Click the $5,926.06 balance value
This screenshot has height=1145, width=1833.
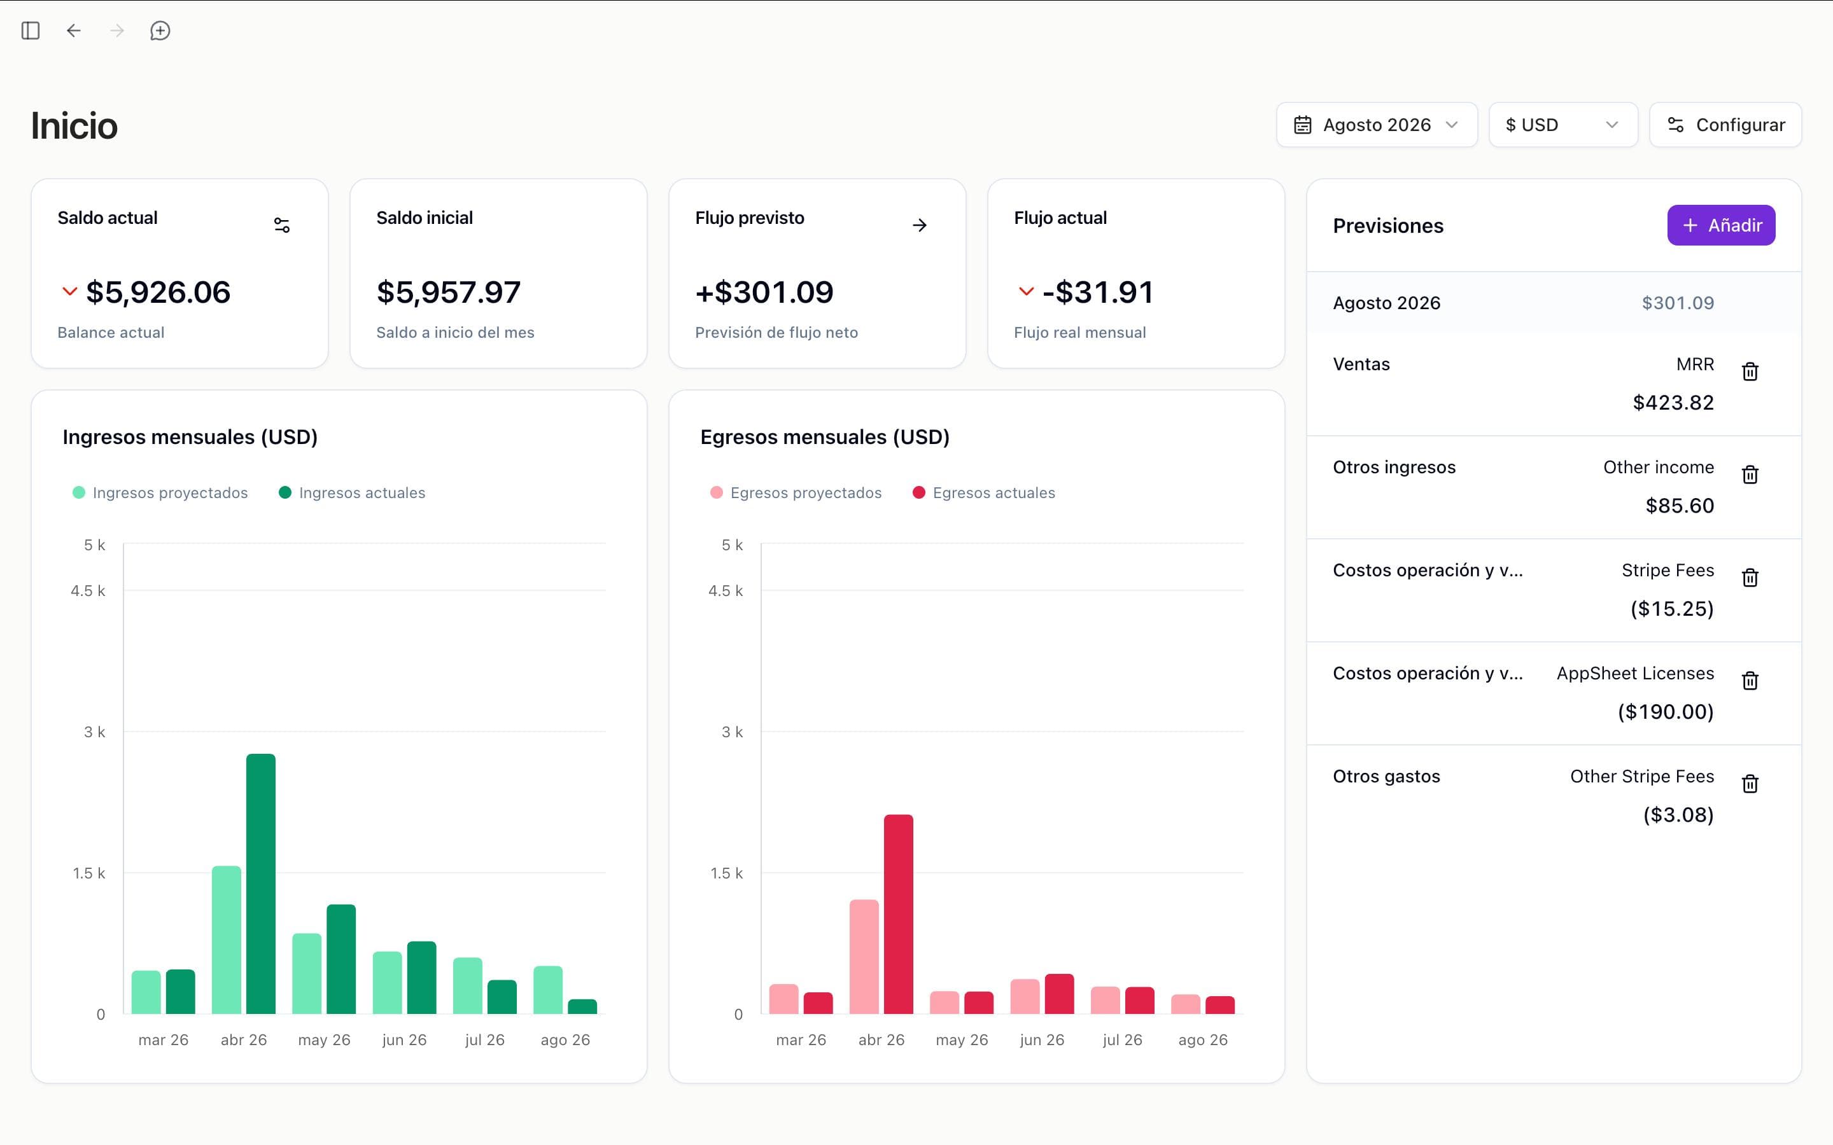click(x=158, y=293)
